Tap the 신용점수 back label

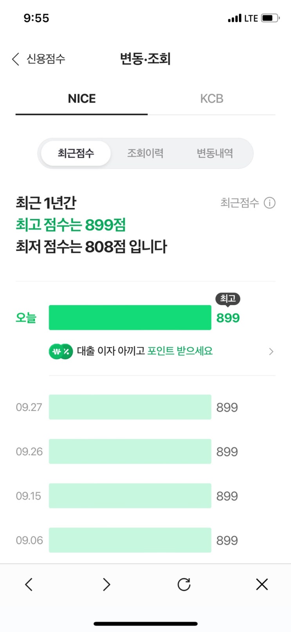(x=46, y=59)
